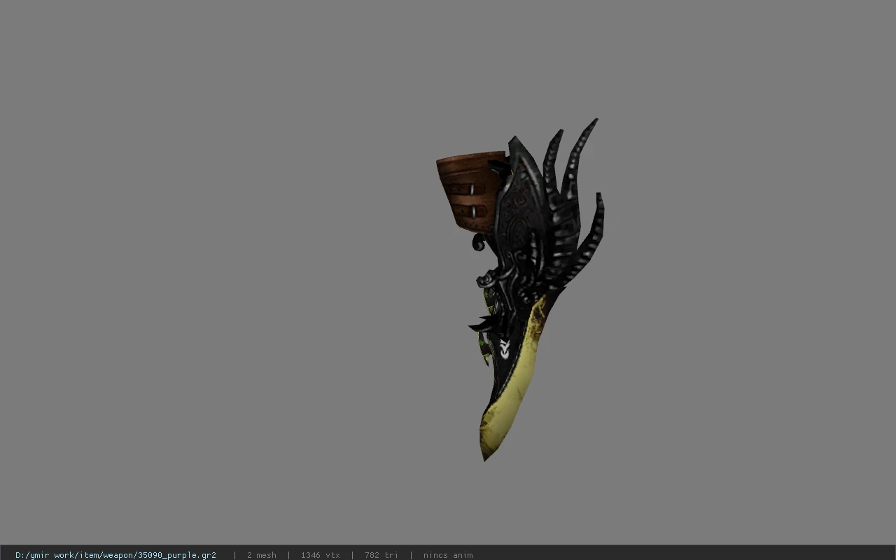
Task: Click the '1346 vtx' vertex count
Action: tap(320, 555)
